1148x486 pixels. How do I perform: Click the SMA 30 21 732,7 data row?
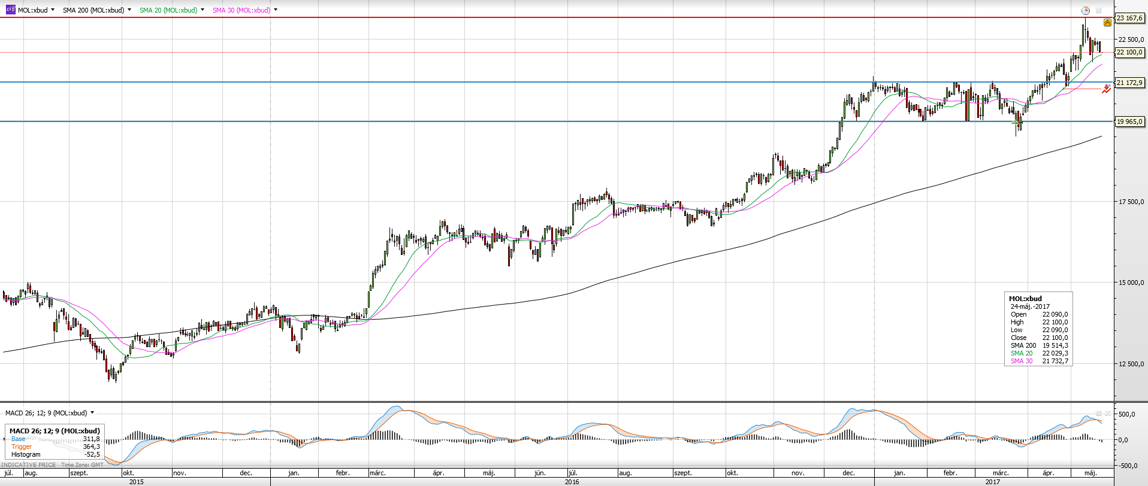pyautogui.click(x=1039, y=361)
